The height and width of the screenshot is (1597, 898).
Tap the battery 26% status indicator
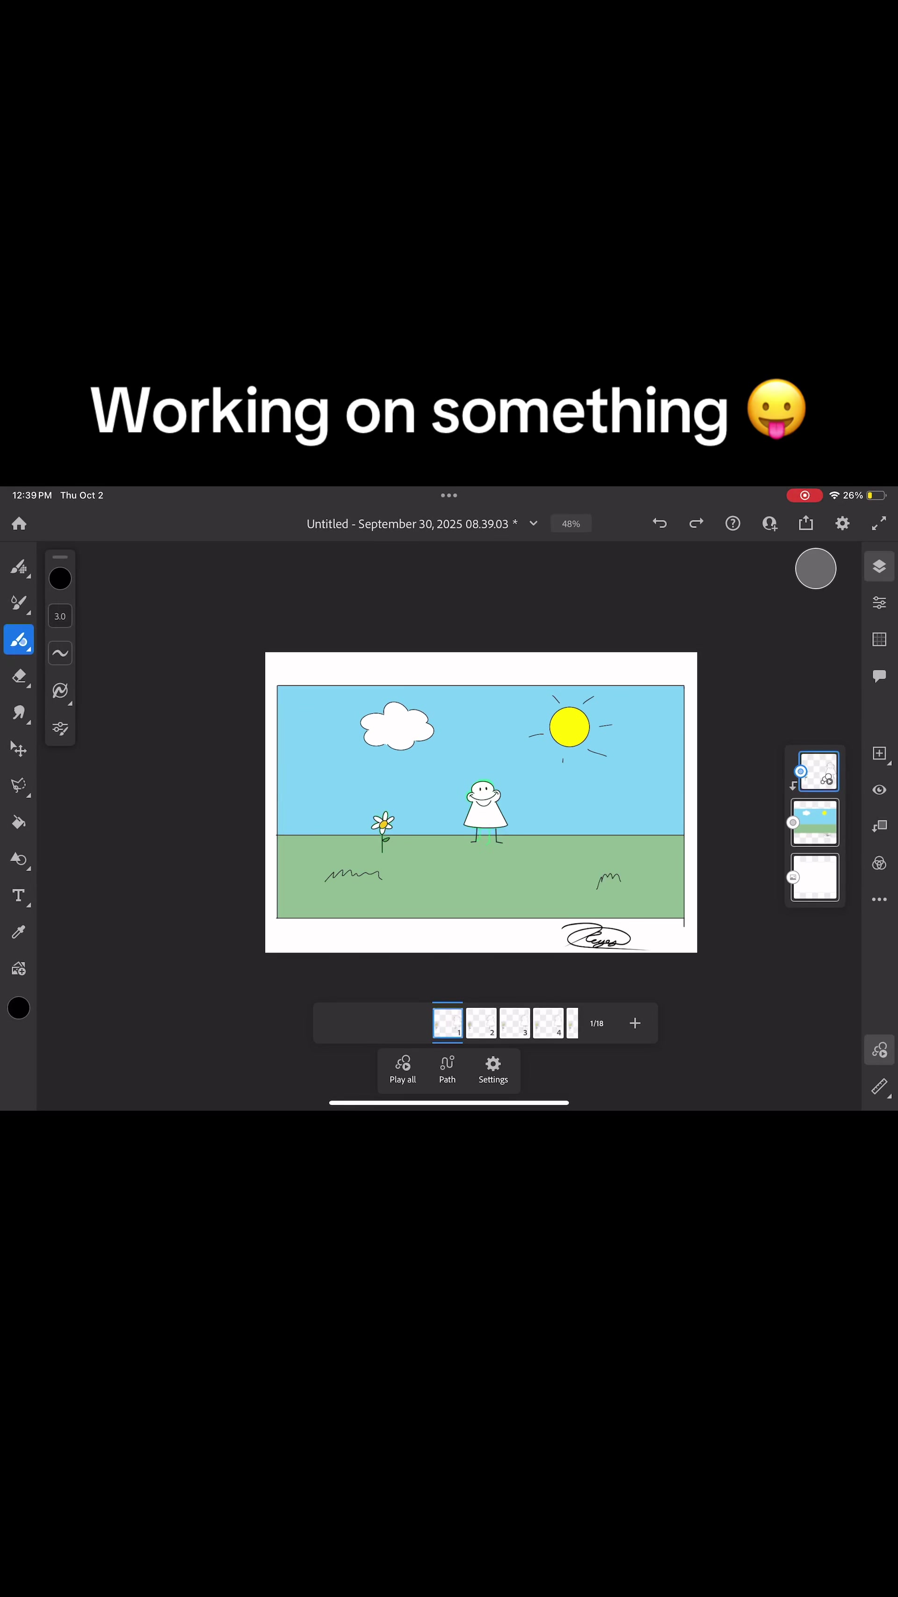[x=864, y=495]
